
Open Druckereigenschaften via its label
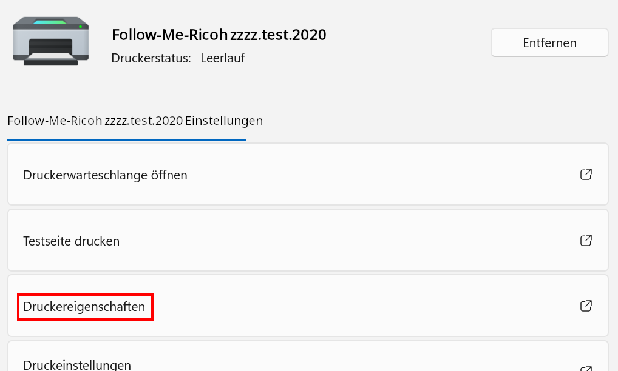(x=84, y=307)
